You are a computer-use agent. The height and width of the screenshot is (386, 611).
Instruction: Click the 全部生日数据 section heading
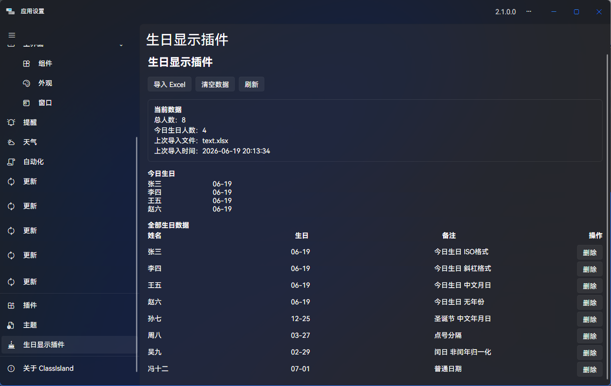[168, 225]
